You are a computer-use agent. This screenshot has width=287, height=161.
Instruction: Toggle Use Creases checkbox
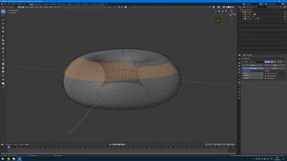tap(265, 78)
